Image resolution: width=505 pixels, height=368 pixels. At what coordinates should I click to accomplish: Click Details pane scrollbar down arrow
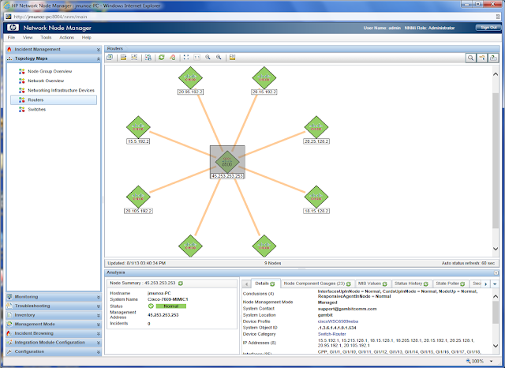[x=496, y=346]
